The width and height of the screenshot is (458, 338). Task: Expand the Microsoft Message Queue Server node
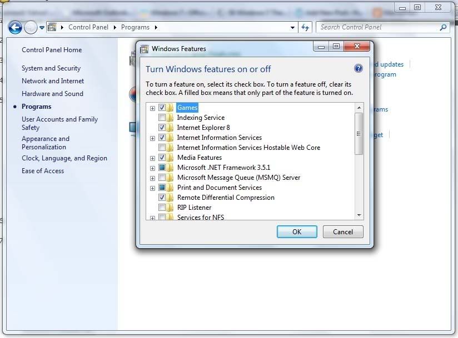(x=152, y=178)
